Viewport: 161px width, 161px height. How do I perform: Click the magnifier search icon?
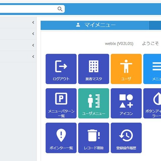60,9
